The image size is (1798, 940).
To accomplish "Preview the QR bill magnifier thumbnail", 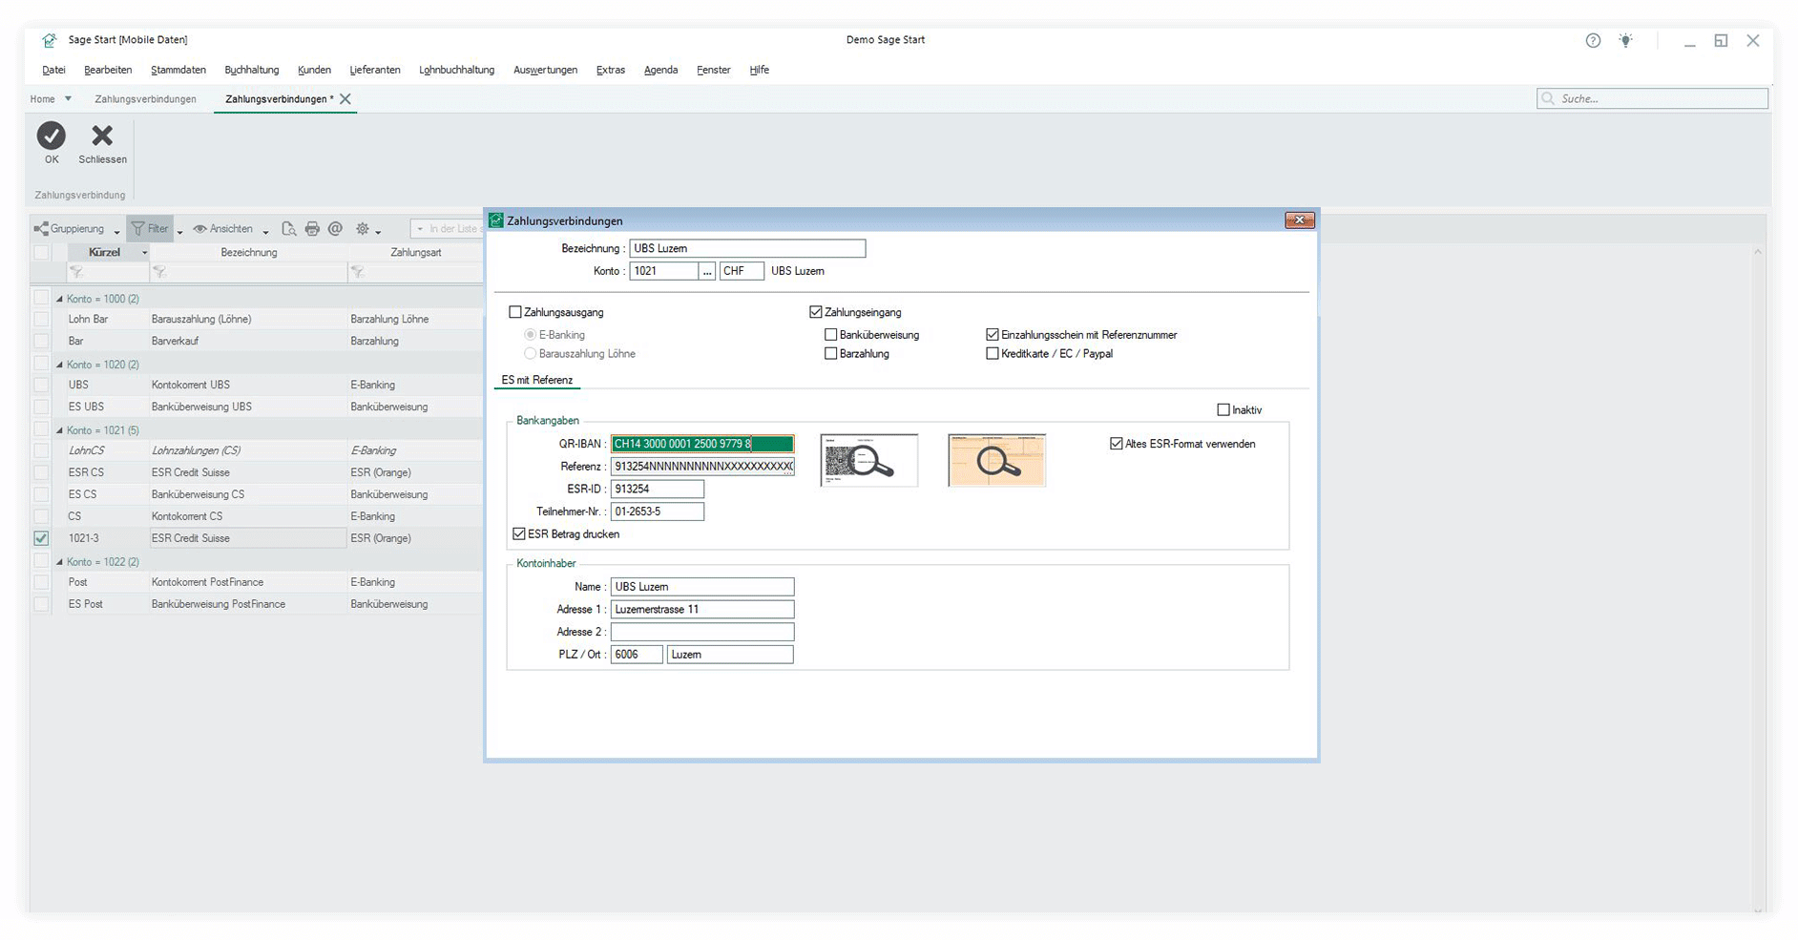I will 868,461.
